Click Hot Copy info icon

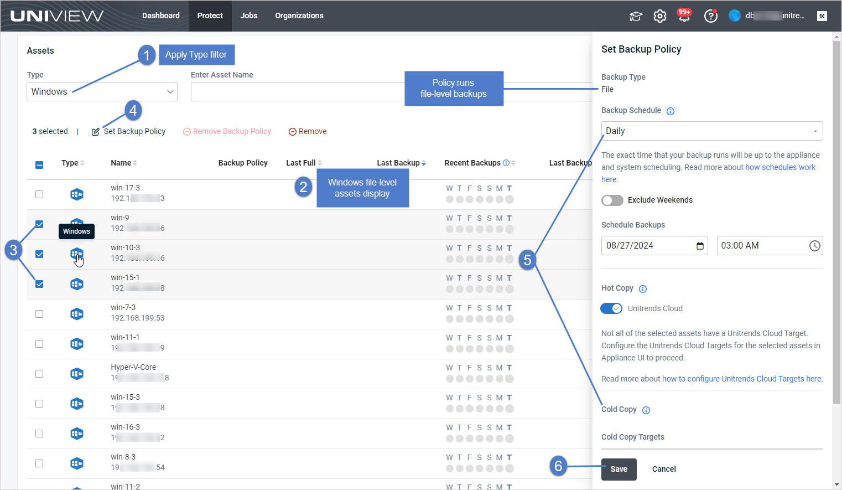point(643,289)
